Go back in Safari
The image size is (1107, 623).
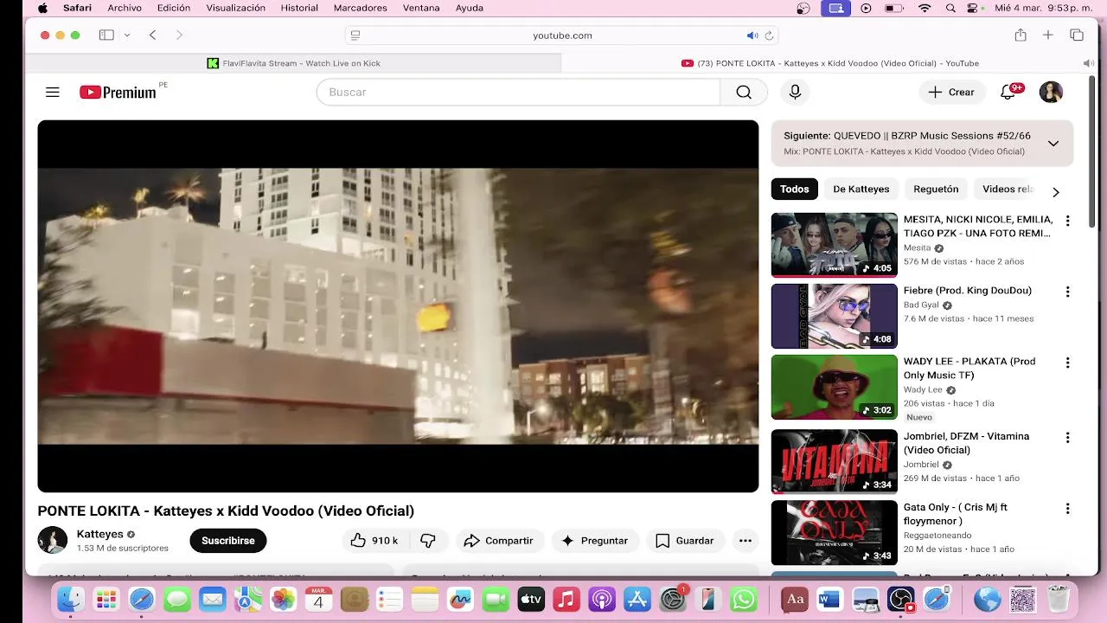pos(152,35)
